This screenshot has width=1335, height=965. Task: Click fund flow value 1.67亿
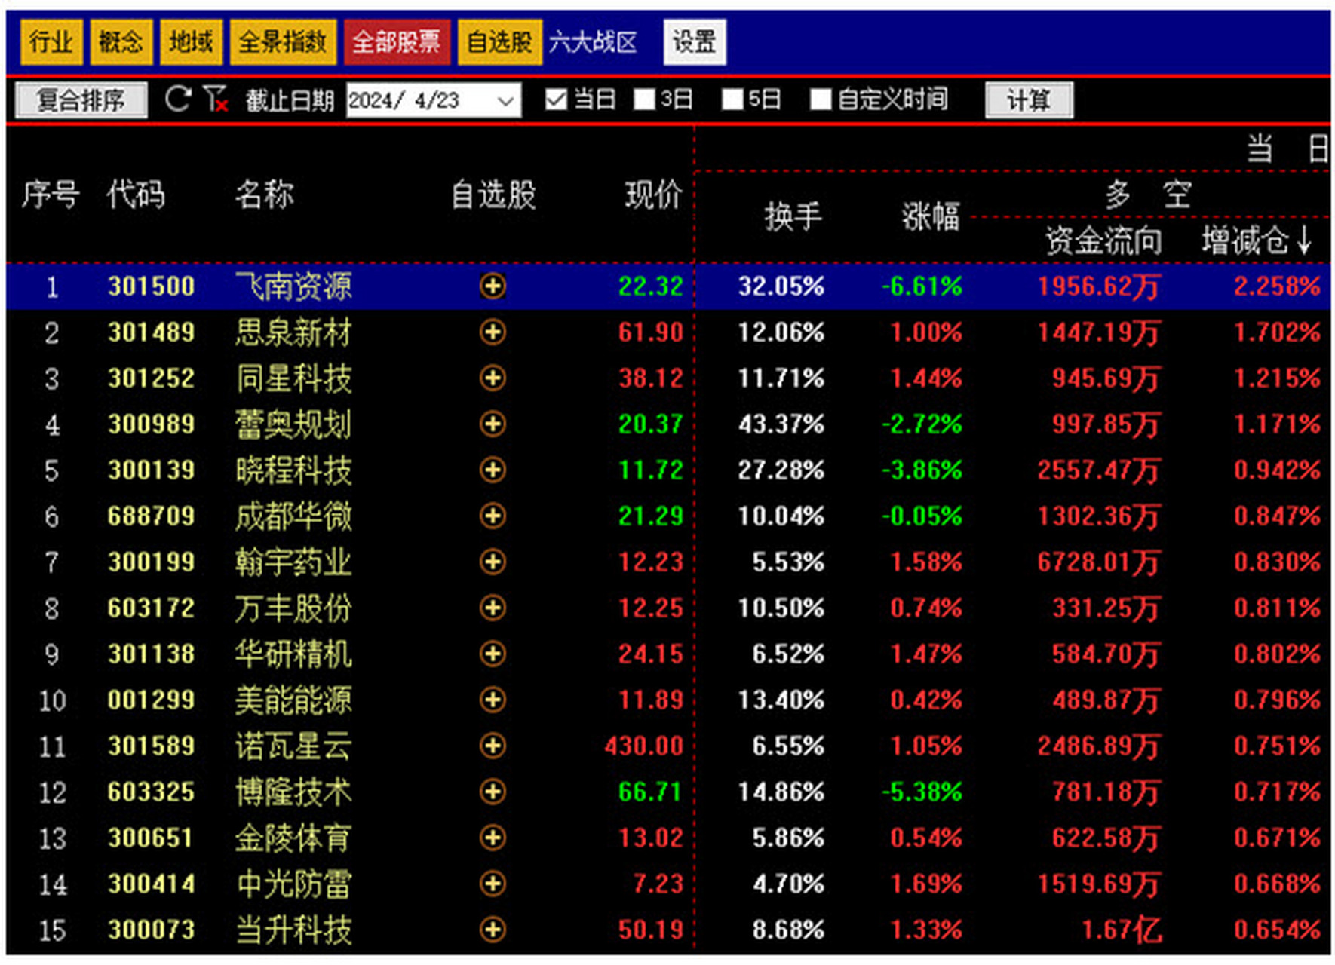tap(1121, 930)
